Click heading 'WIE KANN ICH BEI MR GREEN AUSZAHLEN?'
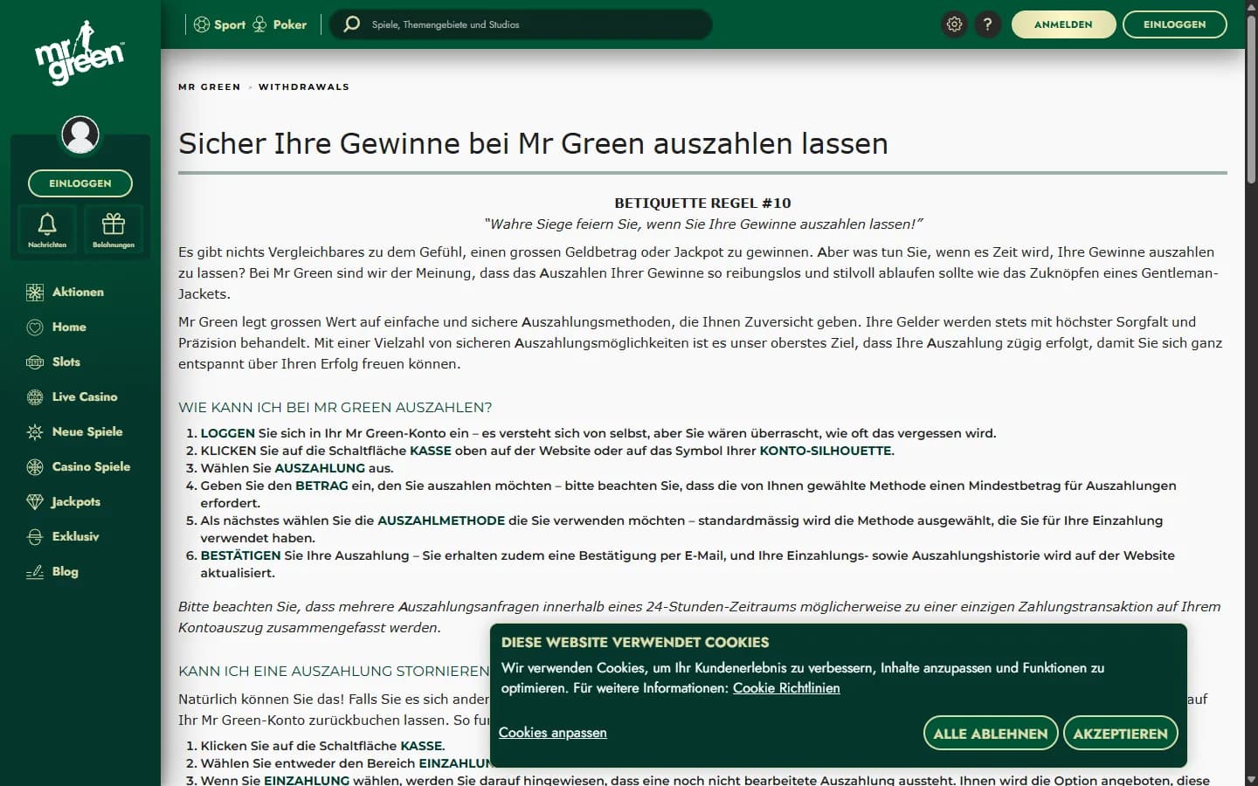Image resolution: width=1258 pixels, height=786 pixels. coord(335,408)
